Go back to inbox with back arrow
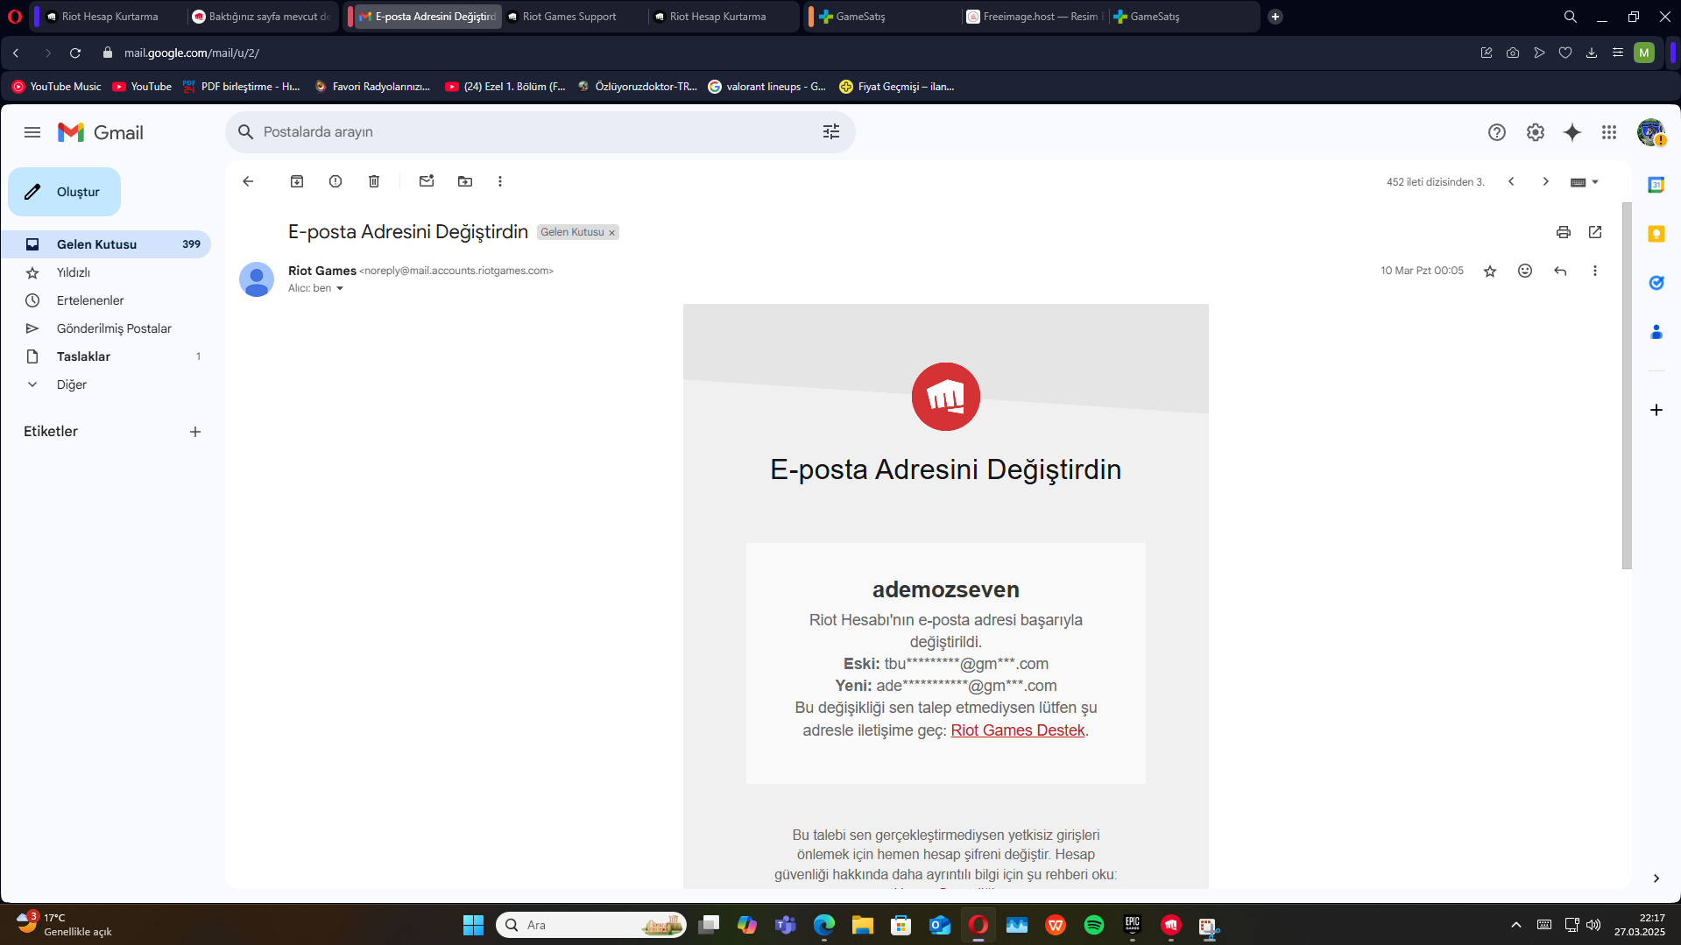 [248, 181]
